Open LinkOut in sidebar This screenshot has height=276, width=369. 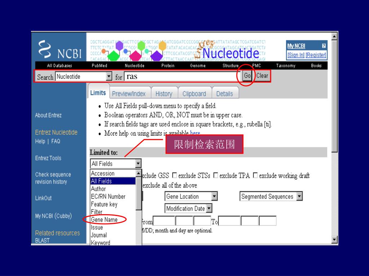[x=43, y=198]
